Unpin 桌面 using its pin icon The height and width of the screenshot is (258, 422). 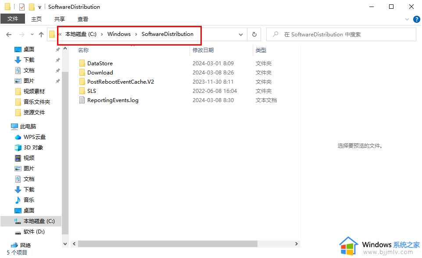57,49
